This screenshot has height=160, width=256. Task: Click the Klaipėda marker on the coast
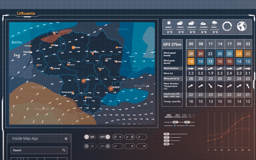pos(31,52)
